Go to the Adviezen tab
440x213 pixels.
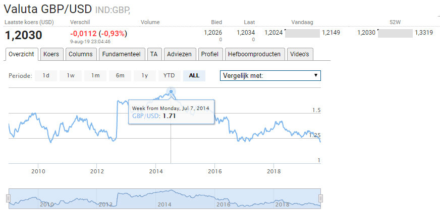(x=179, y=54)
